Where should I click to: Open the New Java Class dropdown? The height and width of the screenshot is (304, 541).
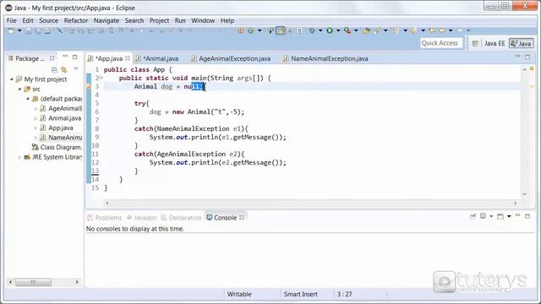click(x=260, y=30)
